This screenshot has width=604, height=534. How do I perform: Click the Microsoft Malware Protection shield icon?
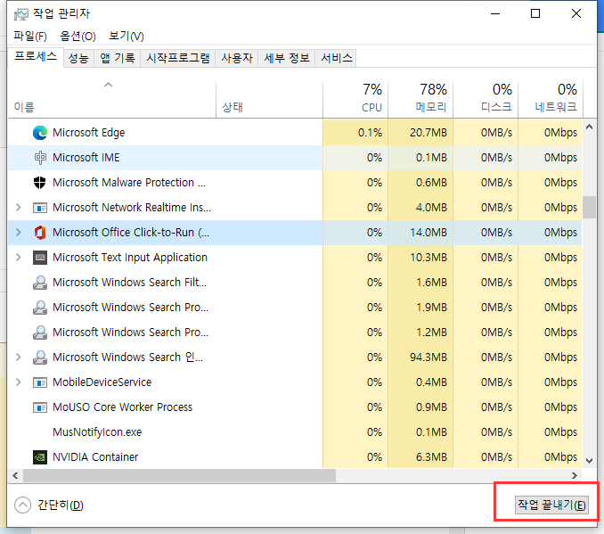click(x=40, y=183)
